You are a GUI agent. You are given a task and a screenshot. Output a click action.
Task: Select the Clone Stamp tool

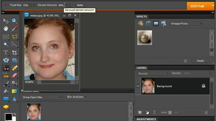pos(6,75)
